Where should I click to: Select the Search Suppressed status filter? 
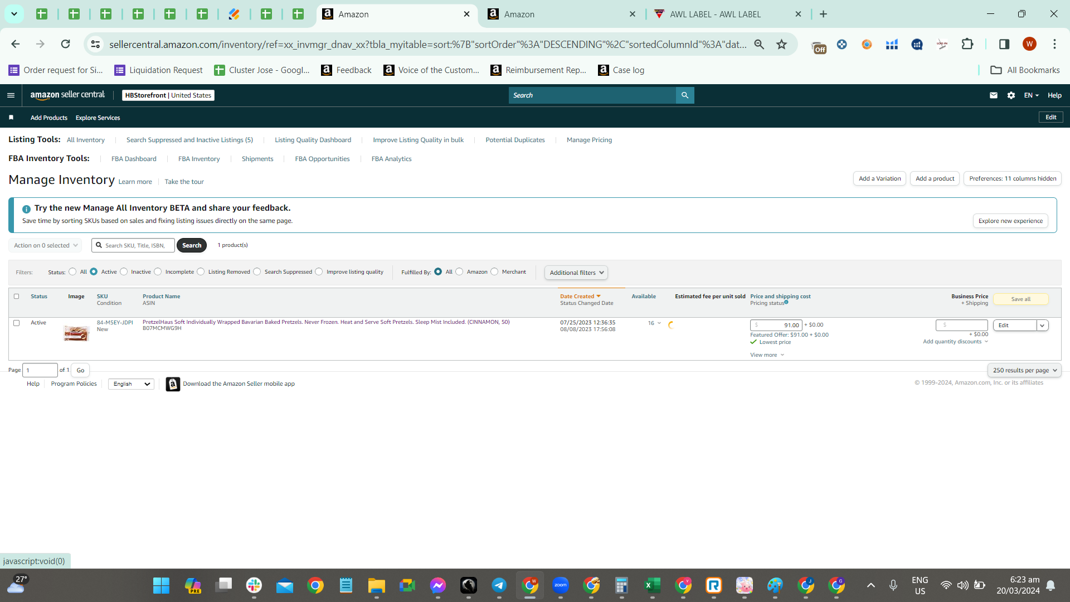257,272
